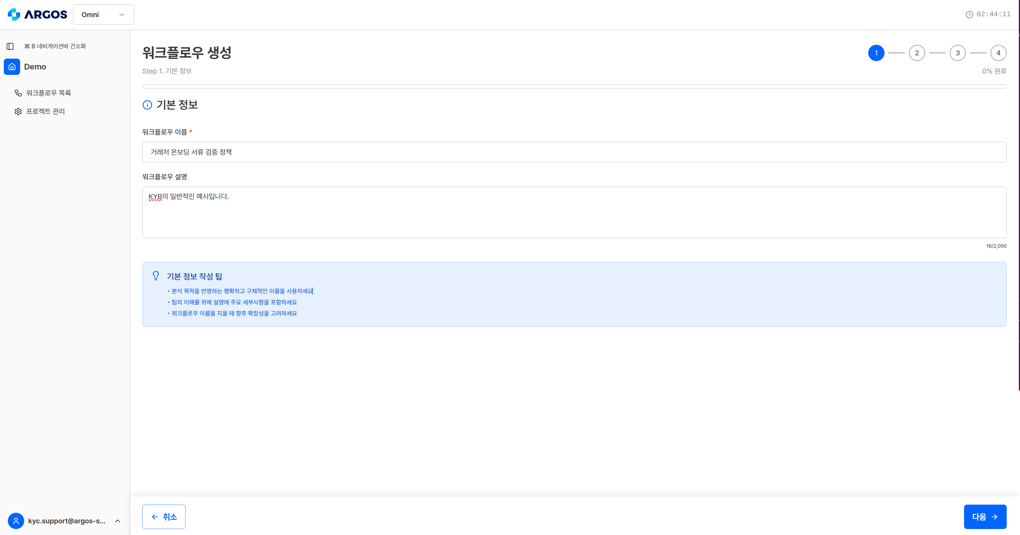The image size is (1020, 535).
Task: Expand the account menu chevron
Action: 118,521
